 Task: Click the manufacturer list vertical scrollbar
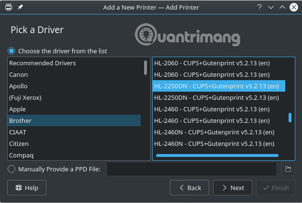145,67
